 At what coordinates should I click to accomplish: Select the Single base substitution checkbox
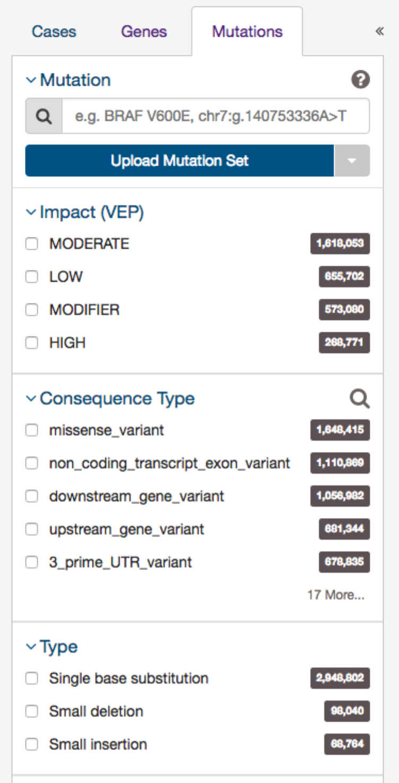click(32, 679)
